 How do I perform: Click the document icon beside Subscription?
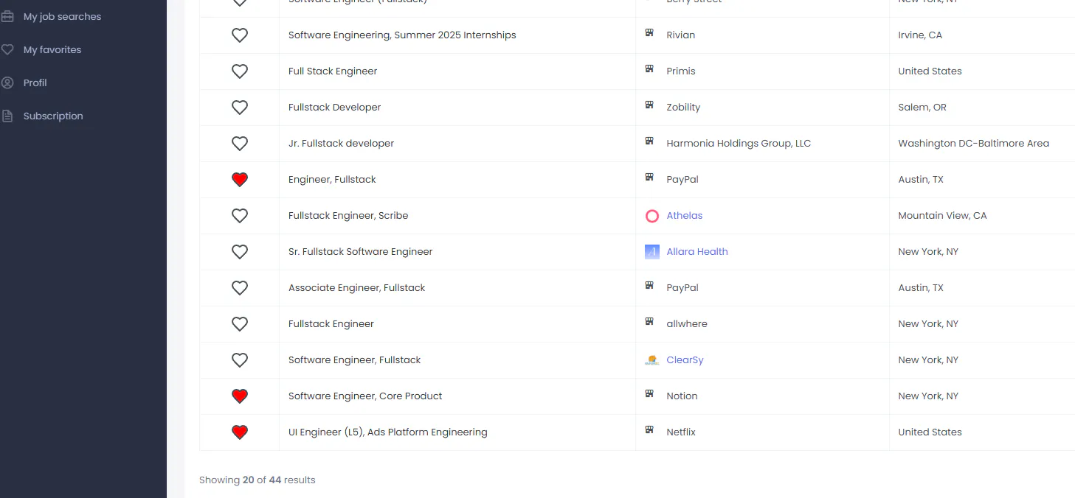[x=7, y=116]
